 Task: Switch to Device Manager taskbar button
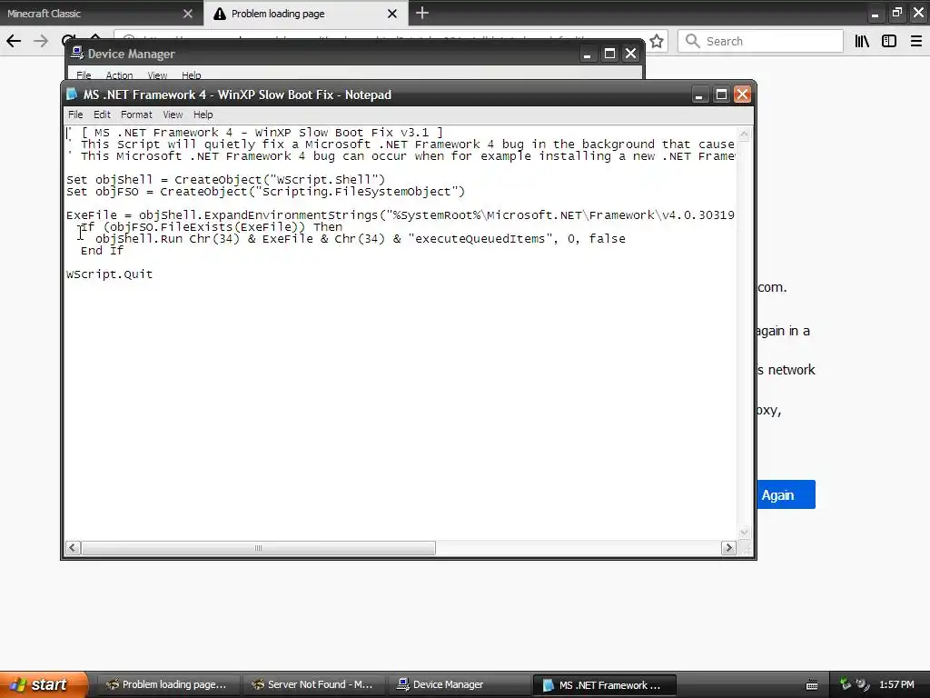(x=458, y=684)
